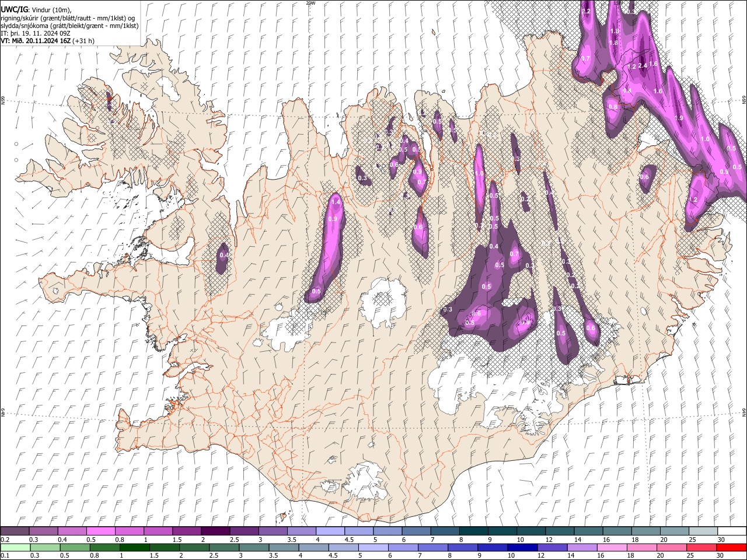Viewport: 747px width, 560px height.
Task: Pick the 7–8 blue swatch in the lower legend
Action: tap(433, 547)
